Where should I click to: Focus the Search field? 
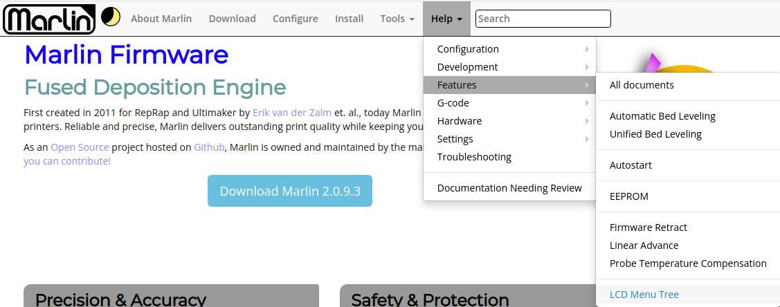pyautogui.click(x=543, y=19)
